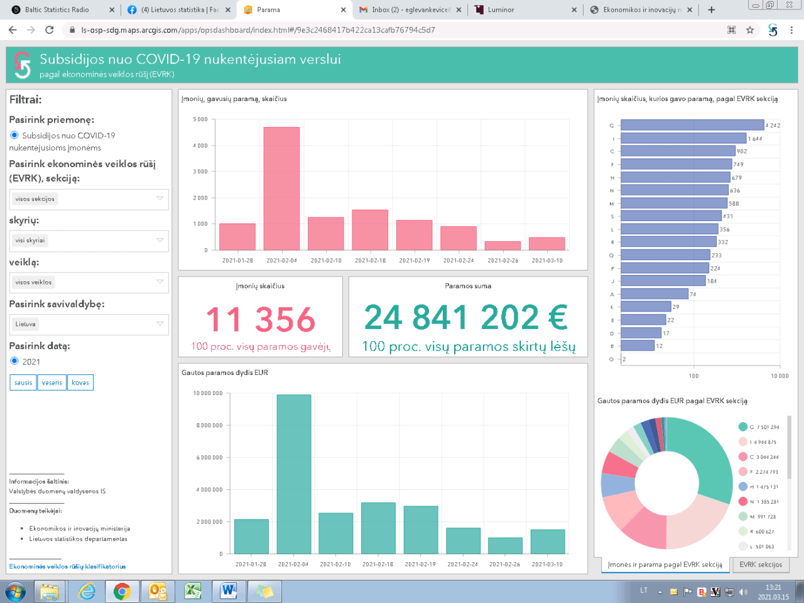Click the kovas month button

80,383
